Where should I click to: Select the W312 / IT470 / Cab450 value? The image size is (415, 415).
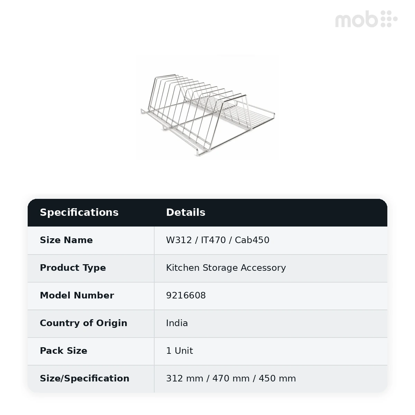218,240
